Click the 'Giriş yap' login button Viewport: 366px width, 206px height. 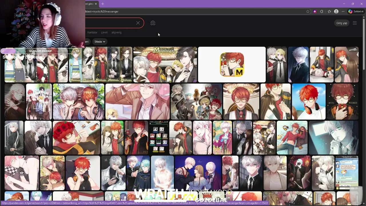click(x=342, y=23)
